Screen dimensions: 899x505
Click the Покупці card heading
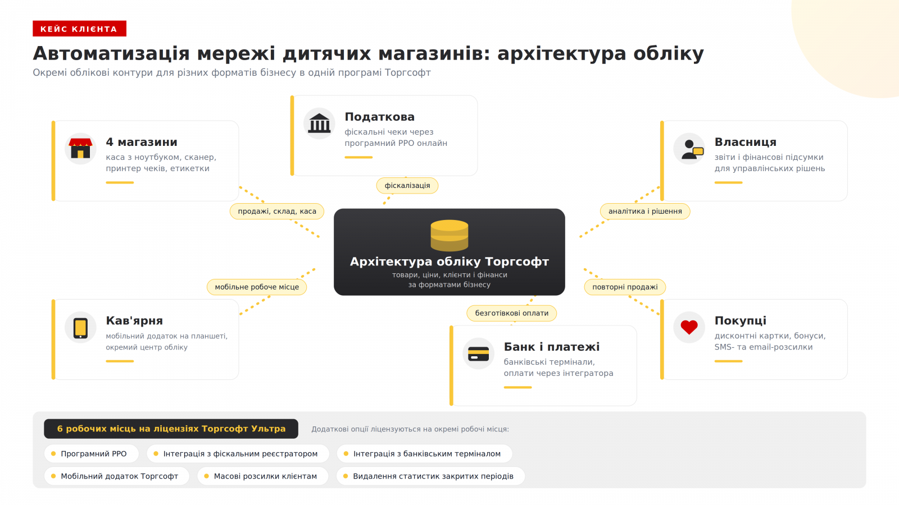(741, 321)
